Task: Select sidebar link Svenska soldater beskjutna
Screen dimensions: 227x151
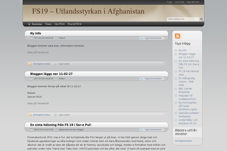Action: coord(189,115)
